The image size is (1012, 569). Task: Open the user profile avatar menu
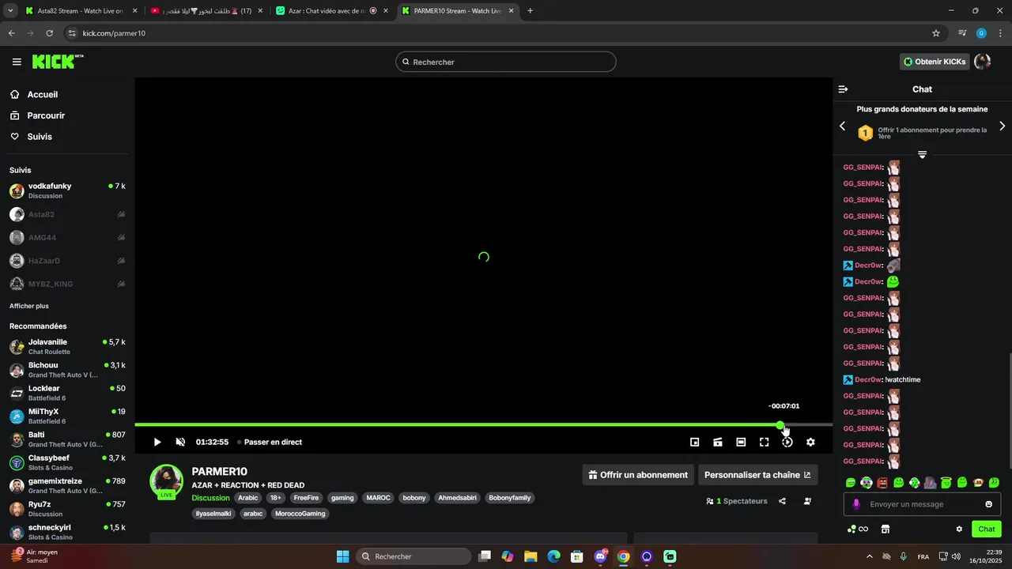[983, 62]
